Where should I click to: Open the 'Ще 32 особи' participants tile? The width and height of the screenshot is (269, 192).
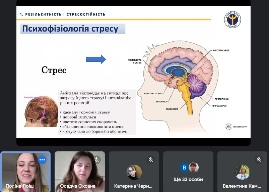[188, 172]
